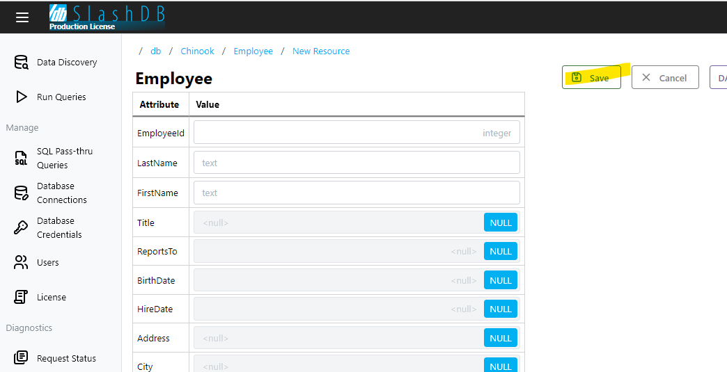Click the Save button
The height and width of the screenshot is (372, 727).
tap(591, 78)
